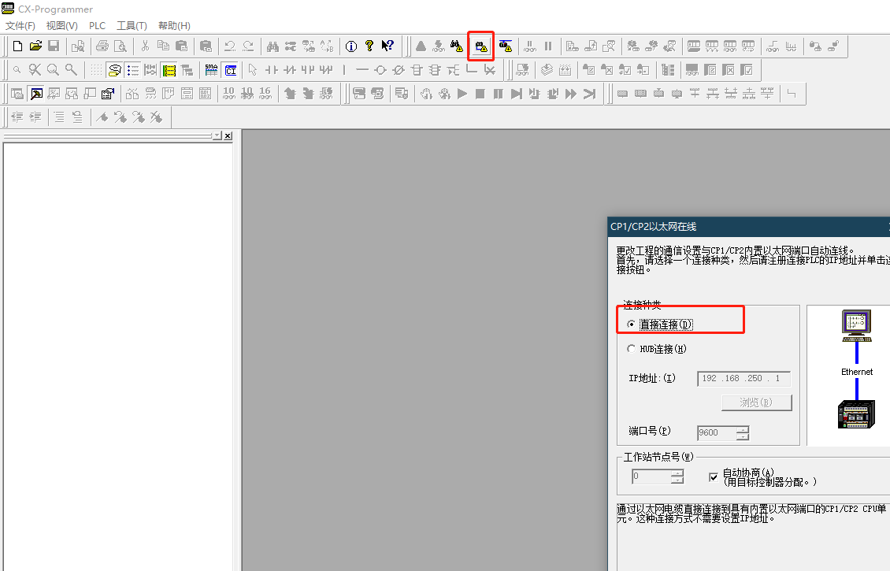Screen dimensions: 890x571
Task: Click the Find binoculars icon
Action: point(273,46)
